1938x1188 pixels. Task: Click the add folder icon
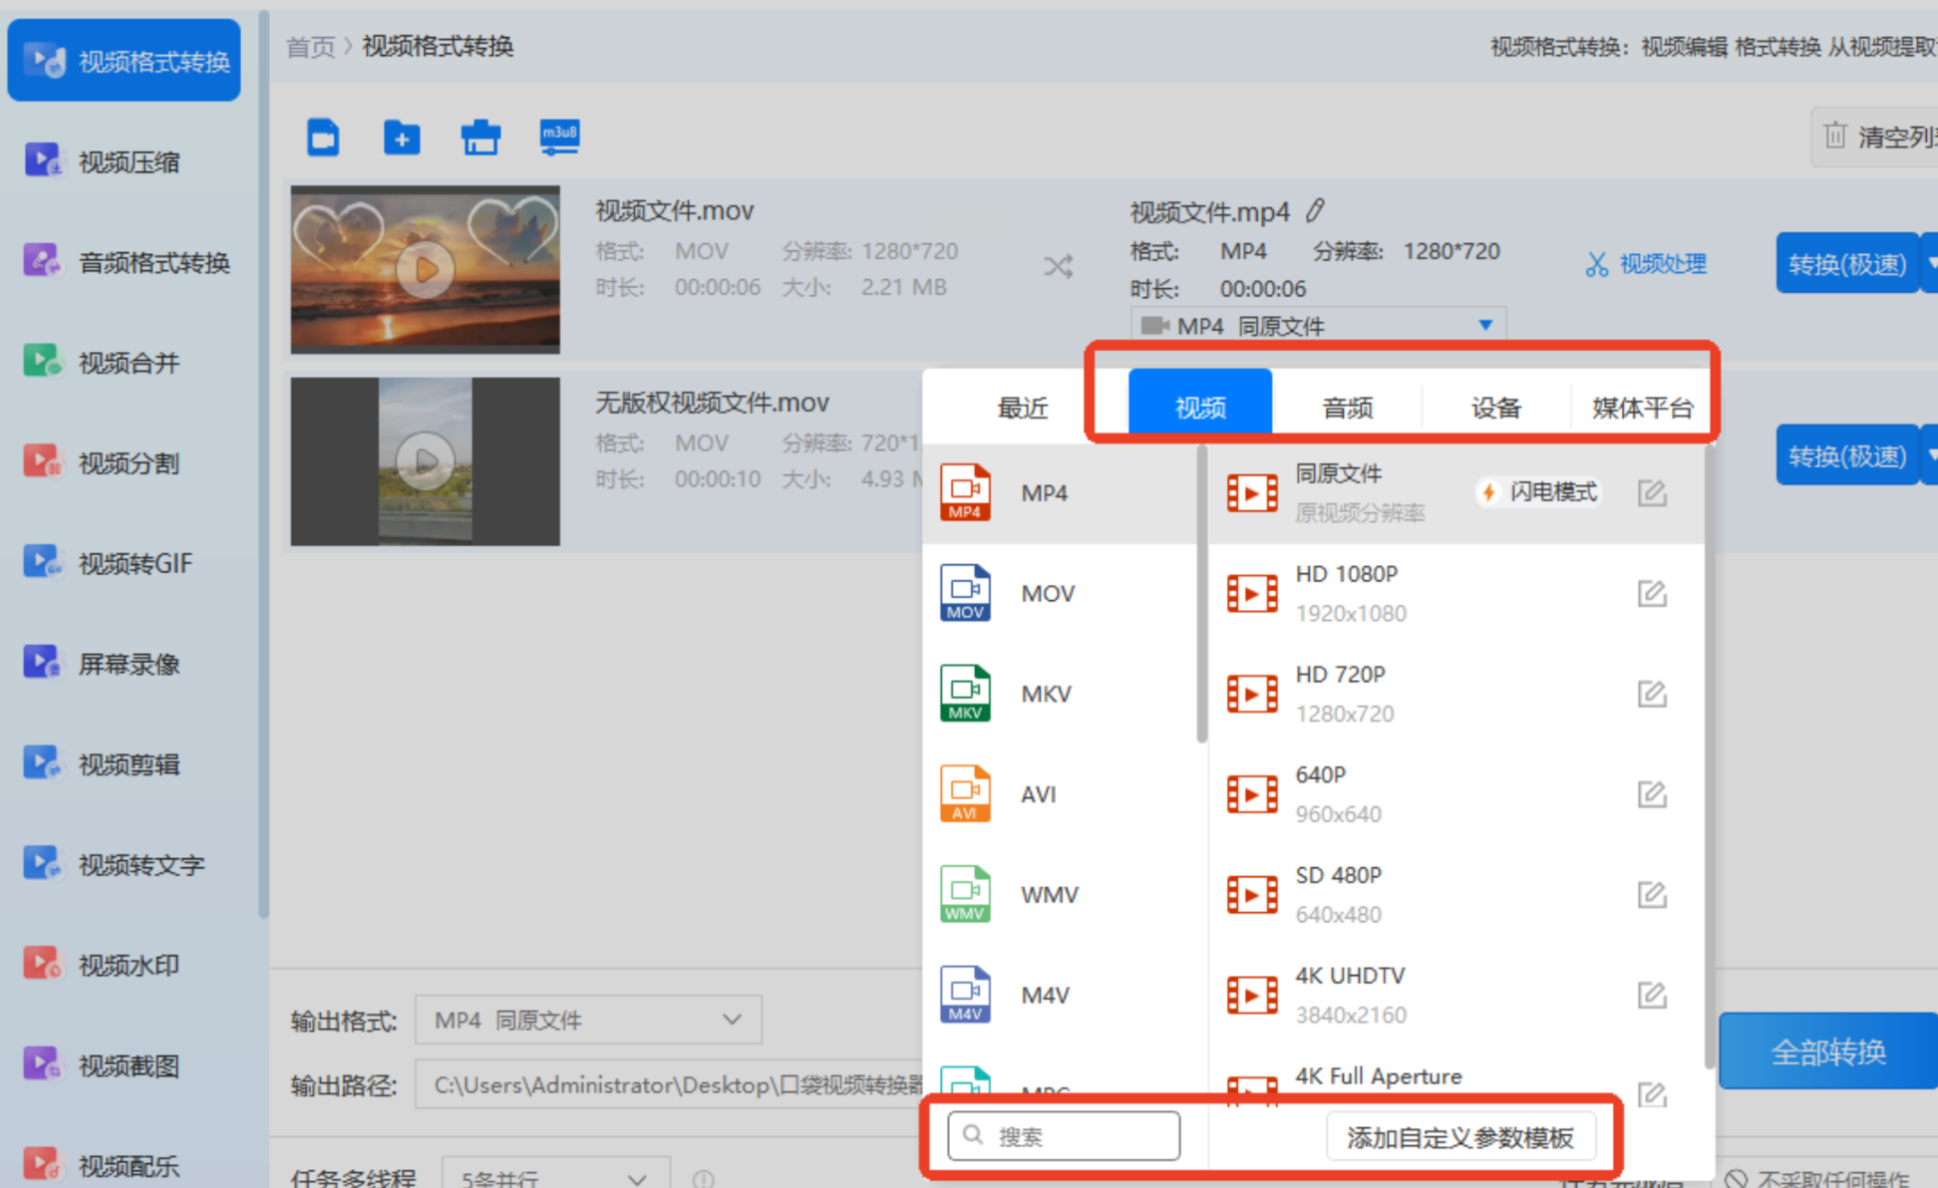click(x=402, y=138)
